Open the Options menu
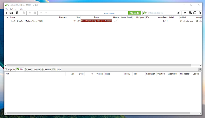The width and height of the screenshot is (205, 118). click(x=13, y=9)
